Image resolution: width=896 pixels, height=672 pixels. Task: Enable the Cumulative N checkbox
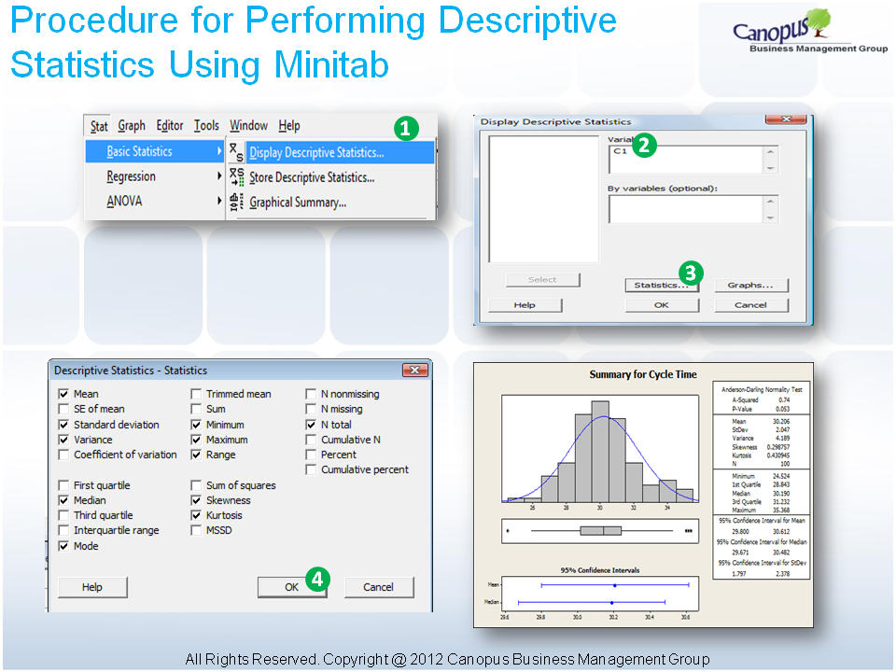[311, 440]
